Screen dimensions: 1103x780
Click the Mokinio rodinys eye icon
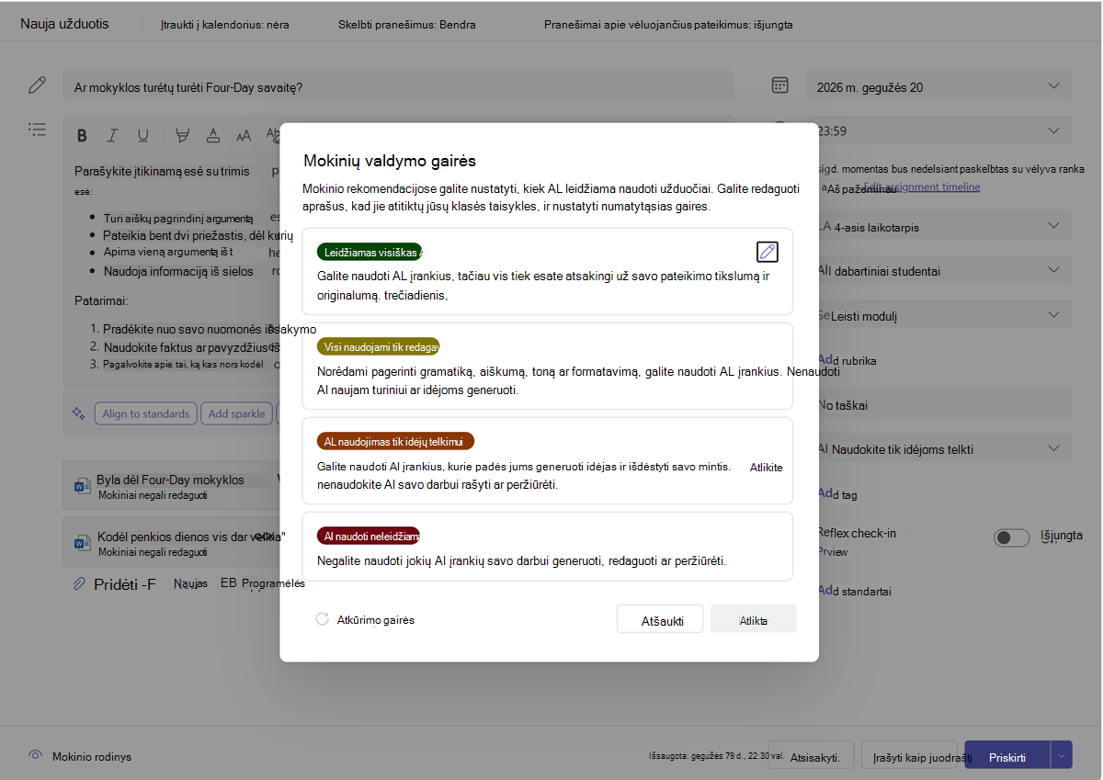click(x=36, y=755)
